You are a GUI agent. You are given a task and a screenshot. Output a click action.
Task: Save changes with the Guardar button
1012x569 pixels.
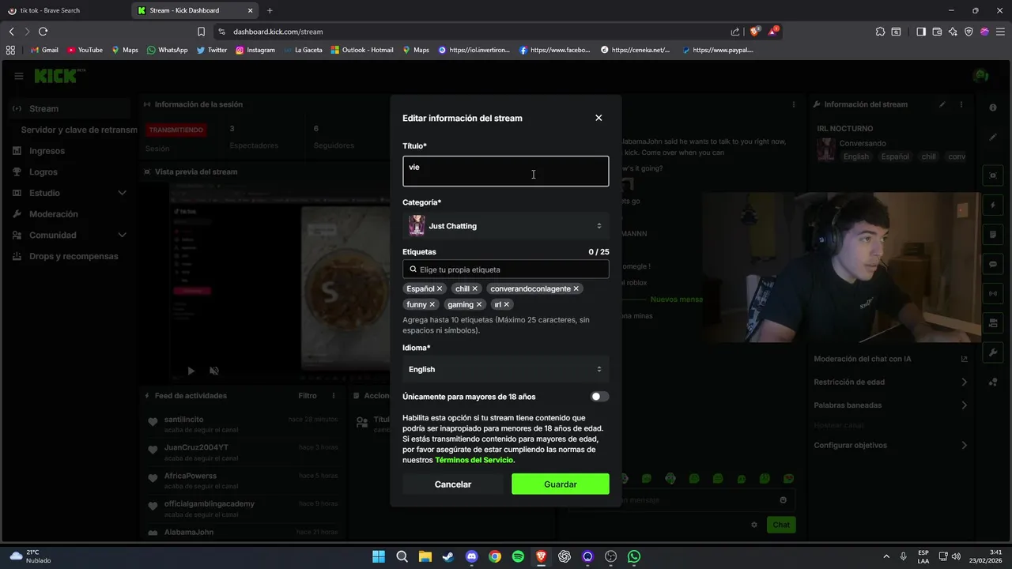(x=561, y=484)
